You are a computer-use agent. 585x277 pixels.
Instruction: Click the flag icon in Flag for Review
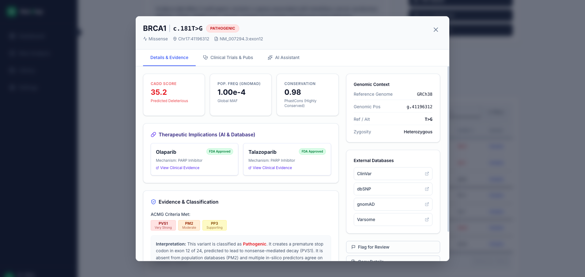pyautogui.click(x=353, y=247)
